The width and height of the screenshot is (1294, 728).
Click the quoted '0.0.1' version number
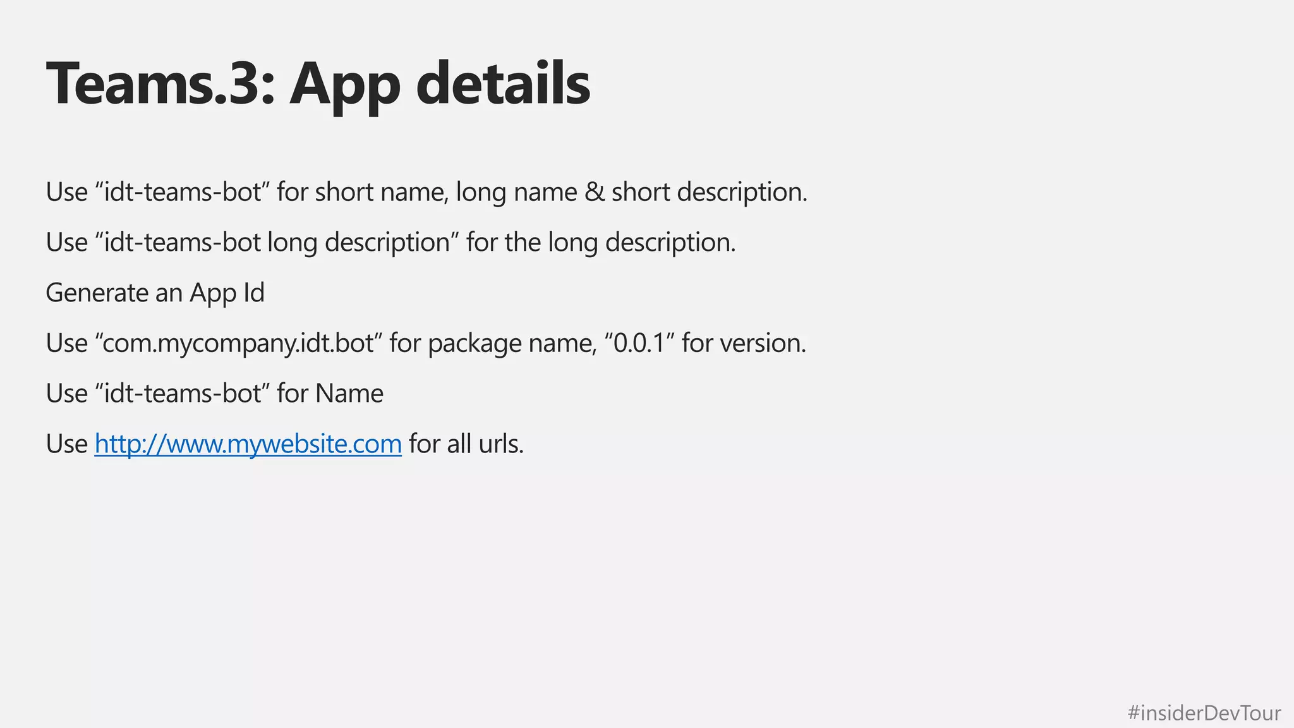pyautogui.click(x=639, y=343)
